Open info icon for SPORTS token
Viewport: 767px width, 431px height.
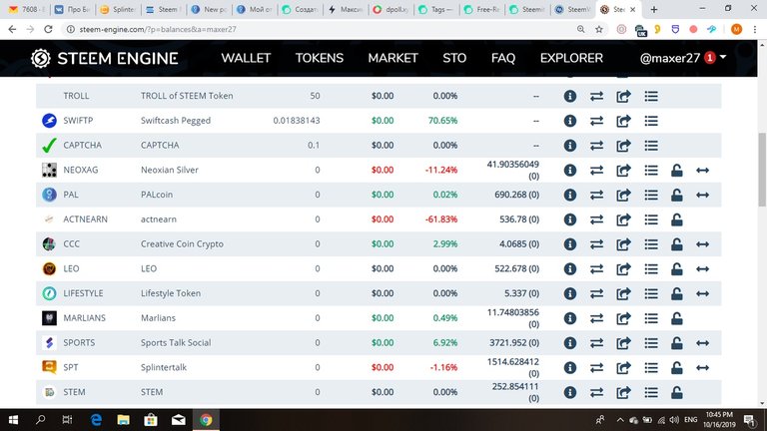click(570, 342)
